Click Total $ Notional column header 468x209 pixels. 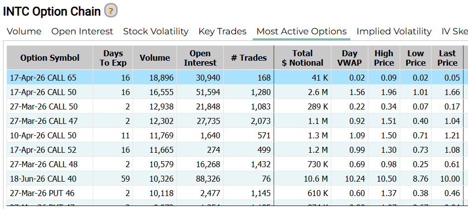(x=303, y=58)
